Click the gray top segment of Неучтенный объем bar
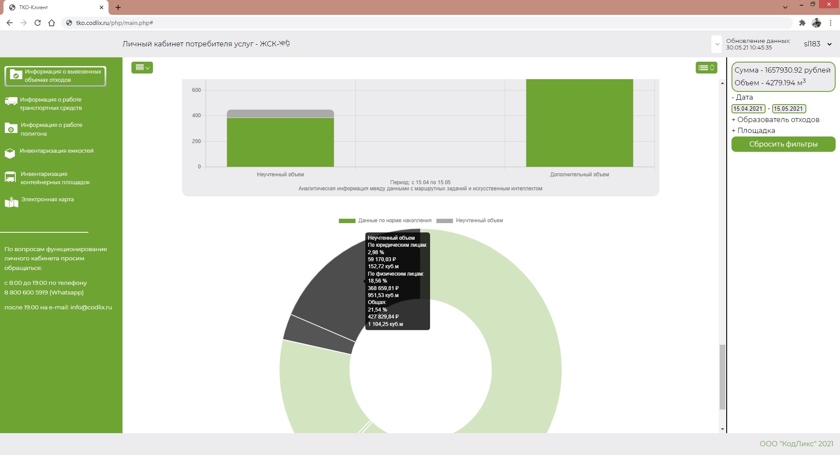The width and height of the screenshot is (840, 455). click(280, 114)
